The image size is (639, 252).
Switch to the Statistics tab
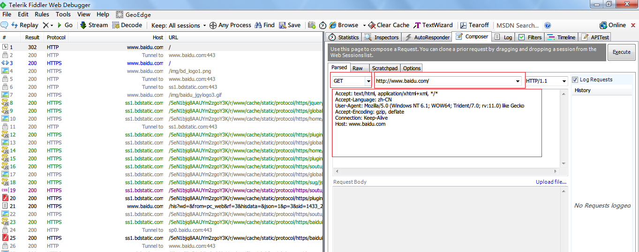click(344, 37)
